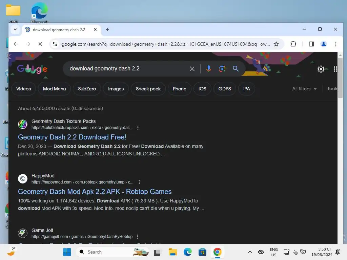Click the solubletexturepacks.com URL breadcrumb
The height and width of the screenshot is (260, 347).
click(x=82, y=128)
